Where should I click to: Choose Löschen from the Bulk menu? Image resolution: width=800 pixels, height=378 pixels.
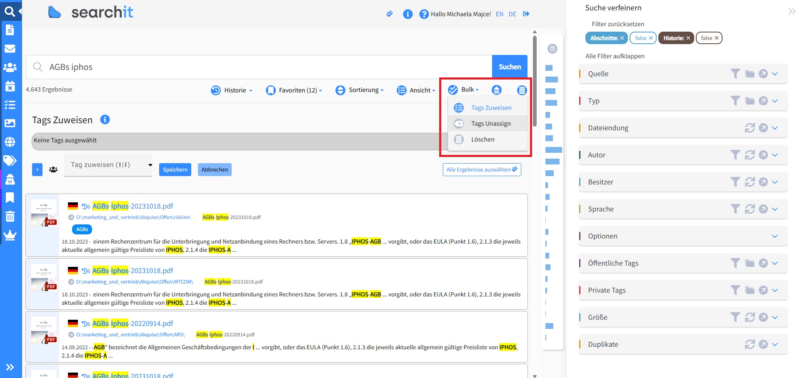pyautogui.click(x=482, y=139)
